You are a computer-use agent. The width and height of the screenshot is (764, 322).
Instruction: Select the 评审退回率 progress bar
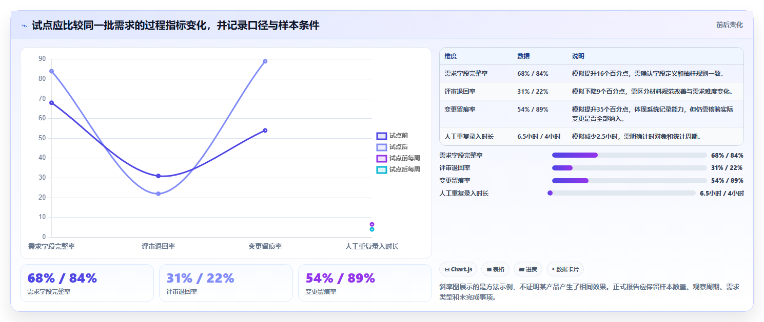[x=630, y=168]
